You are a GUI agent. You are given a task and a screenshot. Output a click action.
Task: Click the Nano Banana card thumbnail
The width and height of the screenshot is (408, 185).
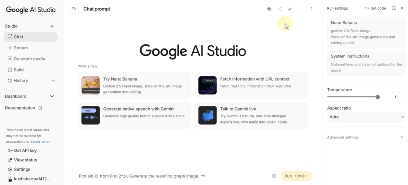[x=91, y=85]
